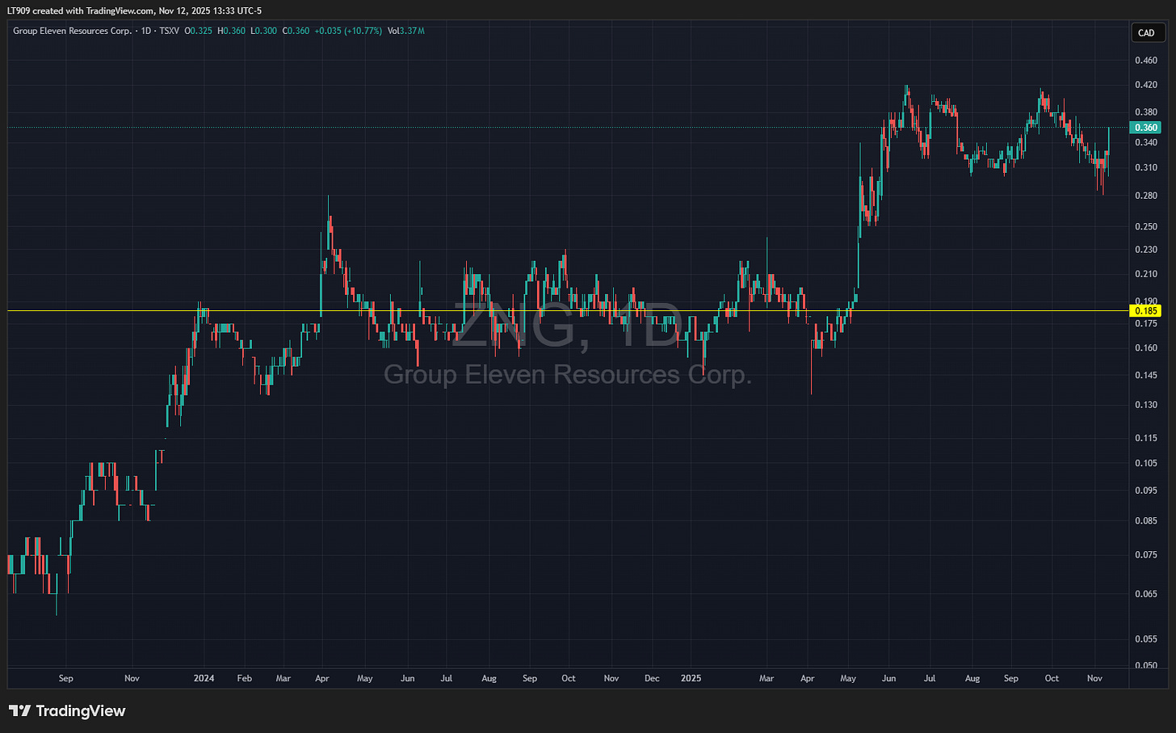The width and height of the screenshot is (1176, 733).
Task: Click the low value L0.300
Action: (x=263, y=31)
